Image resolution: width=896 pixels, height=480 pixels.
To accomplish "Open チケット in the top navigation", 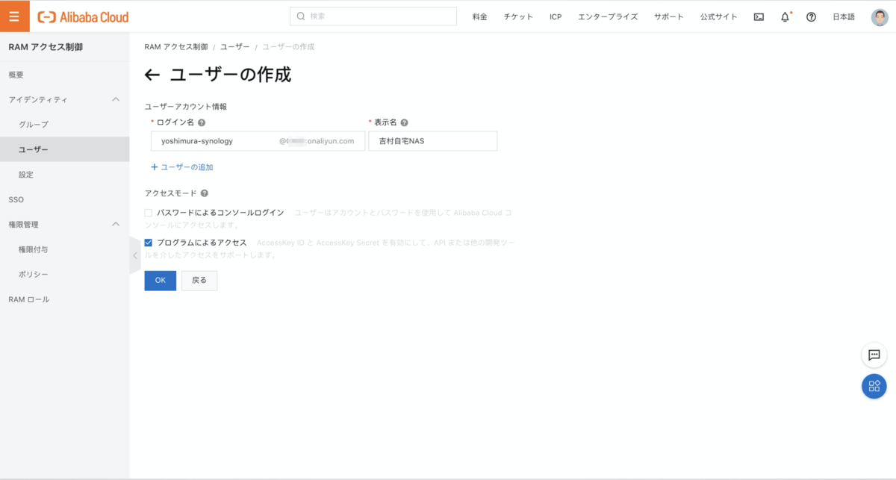I will tap(518, 16).
